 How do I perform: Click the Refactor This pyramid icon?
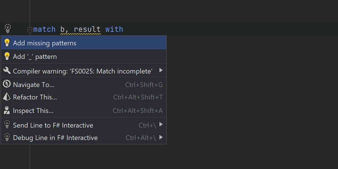(7, 97)
